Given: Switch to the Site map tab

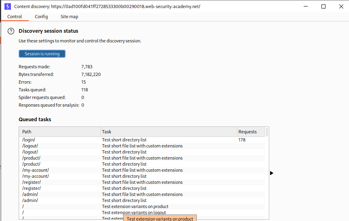Looking at the screenshot, I should click(x=69, y=17).
